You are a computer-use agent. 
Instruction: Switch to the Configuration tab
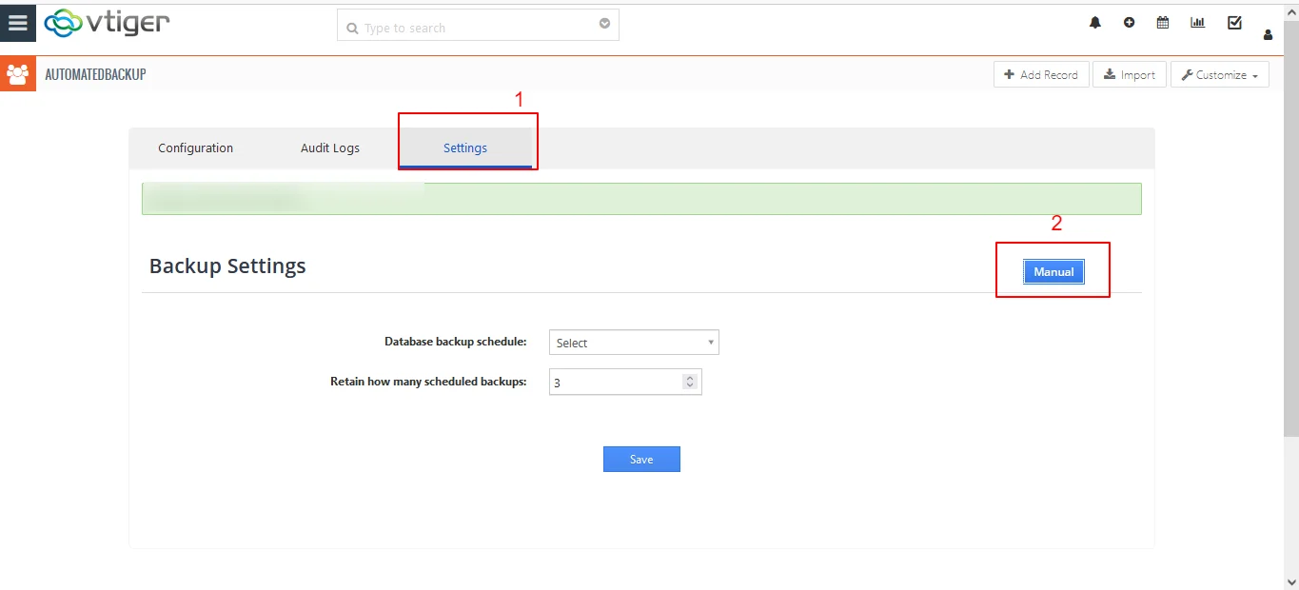(x=195, y=148)
